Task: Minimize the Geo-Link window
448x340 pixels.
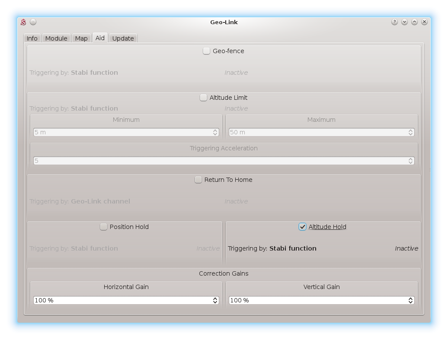Action: [404, 22]
